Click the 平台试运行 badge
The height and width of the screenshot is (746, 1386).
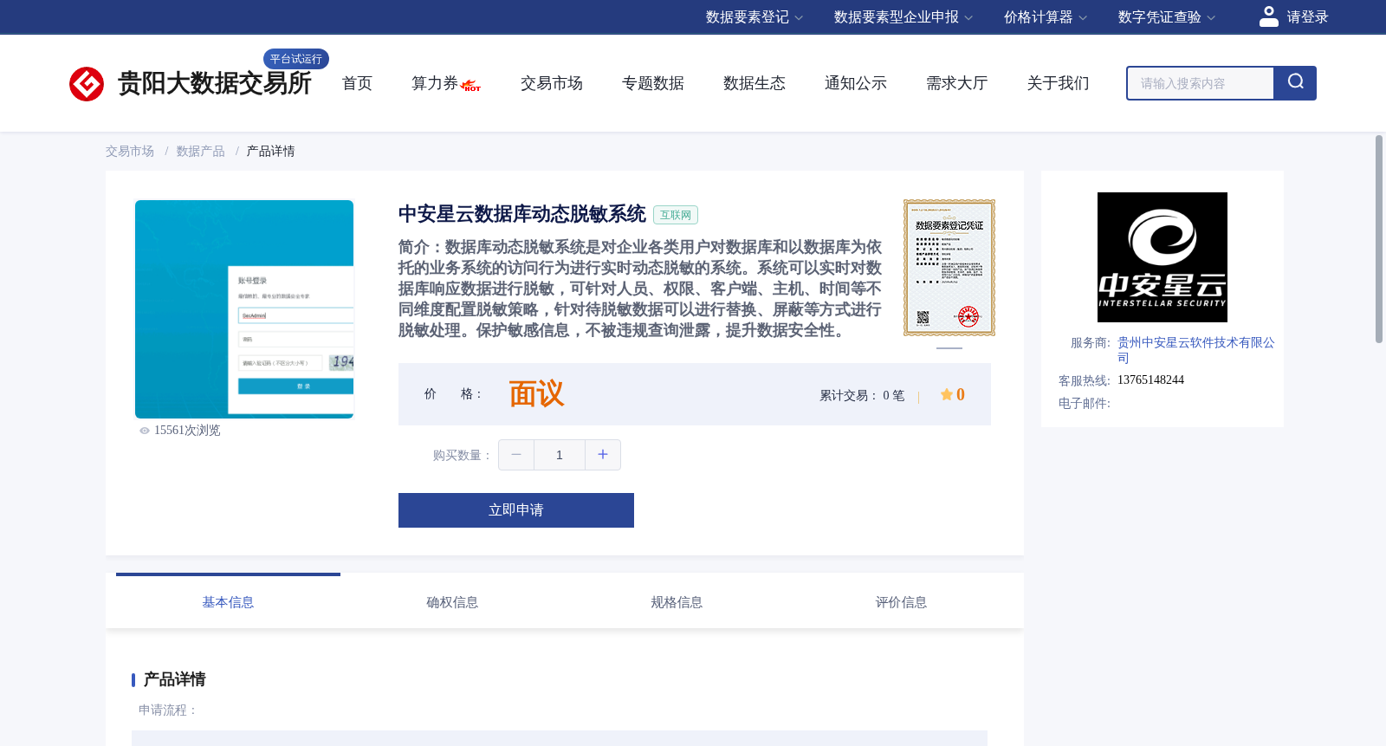pyautogui.click(x=296, y=59)
